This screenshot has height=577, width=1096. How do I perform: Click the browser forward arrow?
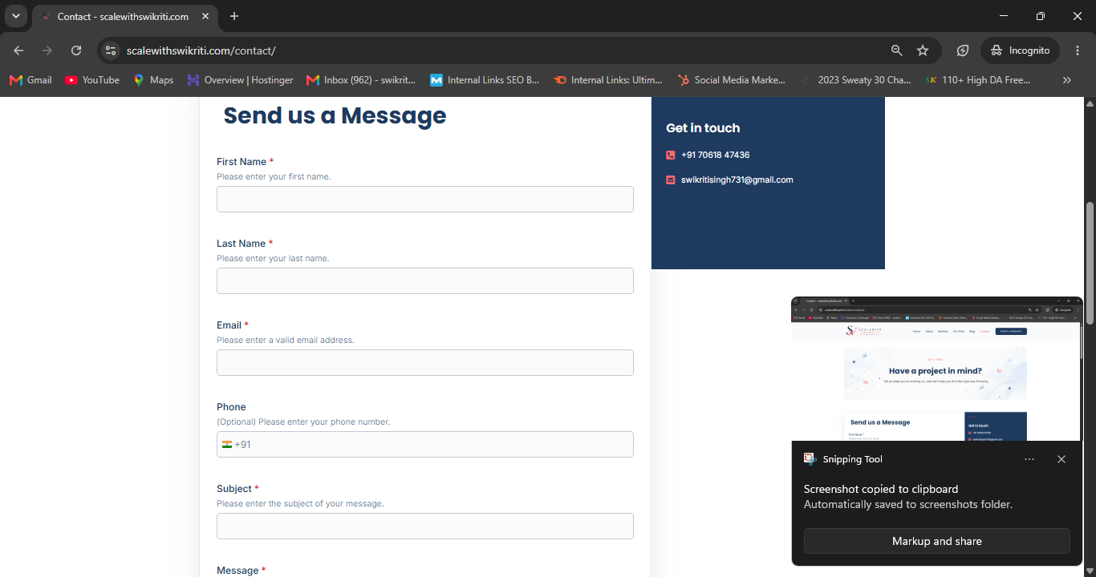coord(47,50)
